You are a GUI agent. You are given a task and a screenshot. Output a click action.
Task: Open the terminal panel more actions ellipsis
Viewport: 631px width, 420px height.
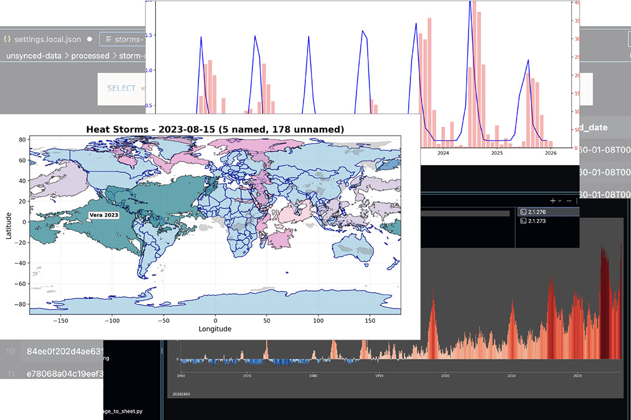(568, 201)
